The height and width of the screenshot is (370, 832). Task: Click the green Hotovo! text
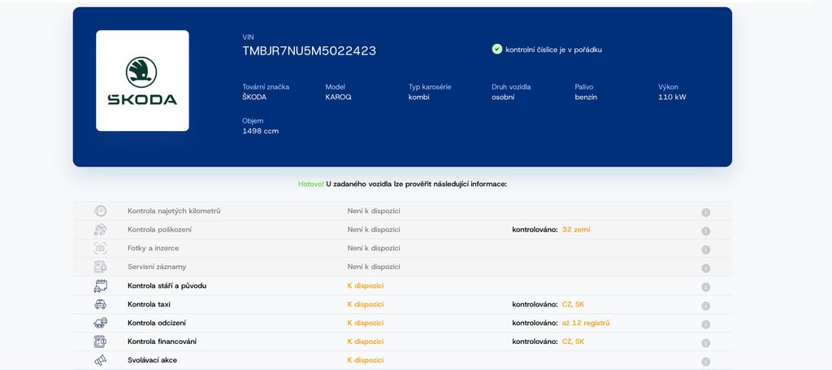[x=311, y=184]
